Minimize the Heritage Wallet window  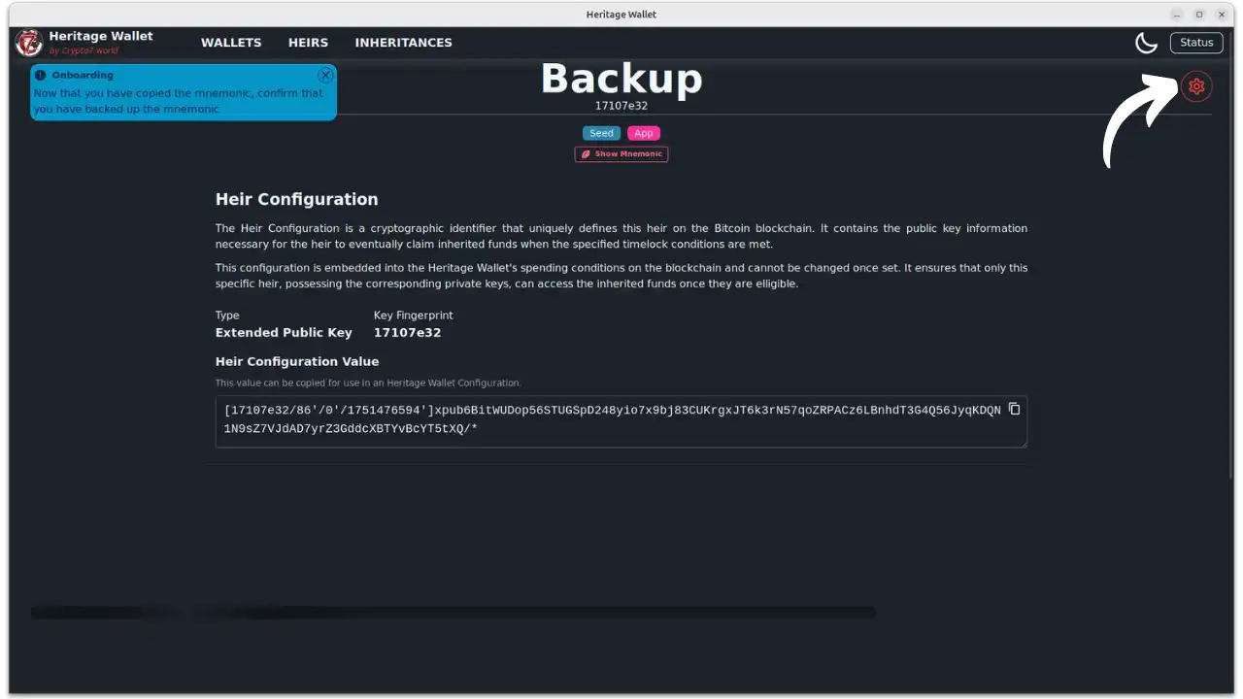coord(1177,15)
